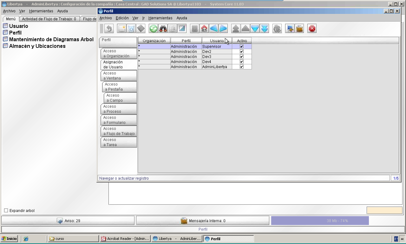
Task: Go to Home menu via house icon
Action: click(204, 29)
